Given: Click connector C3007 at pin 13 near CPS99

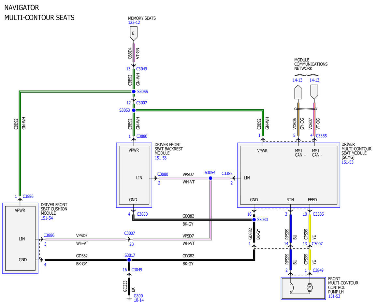Looking at the screenshot, I should [317, 244].
